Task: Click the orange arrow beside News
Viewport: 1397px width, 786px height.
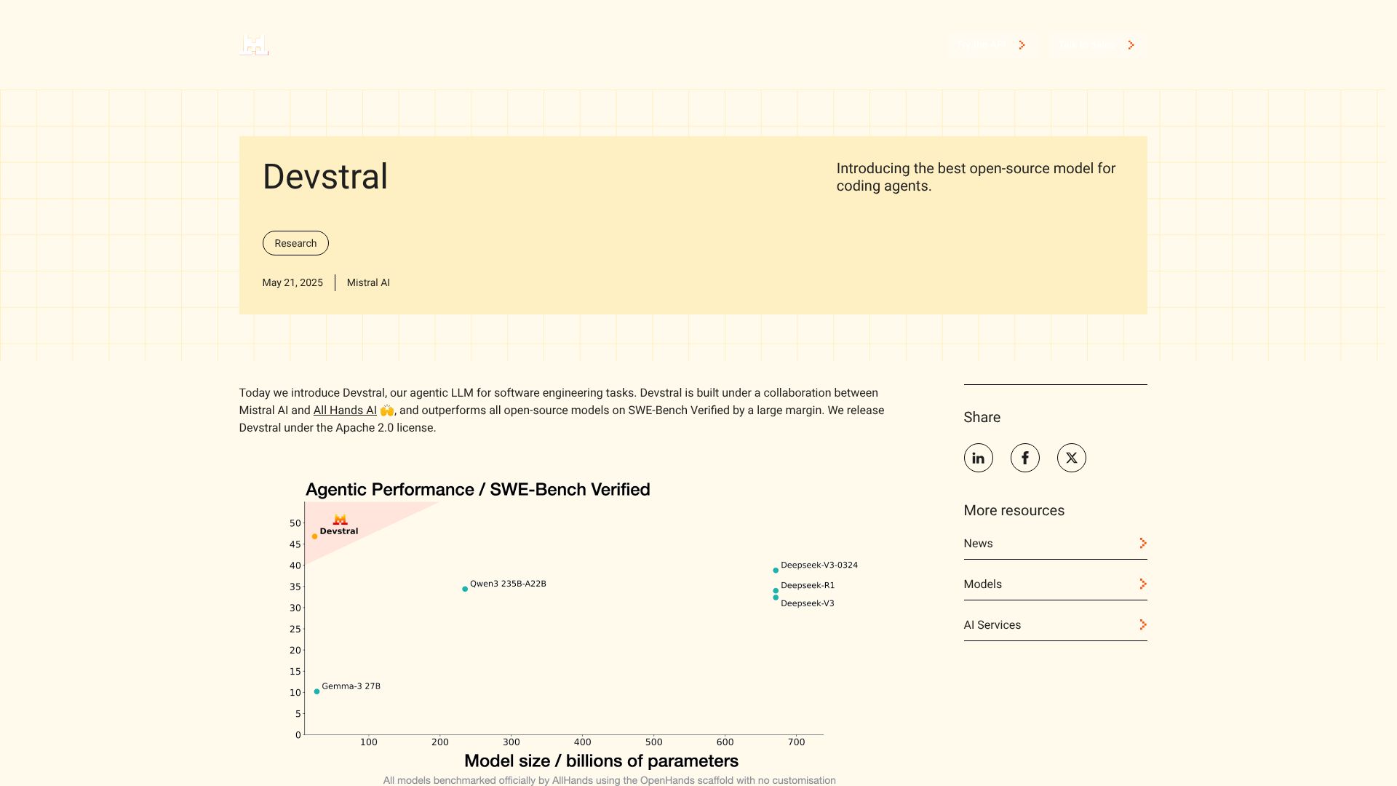Action: click(x=1142, y=544)
